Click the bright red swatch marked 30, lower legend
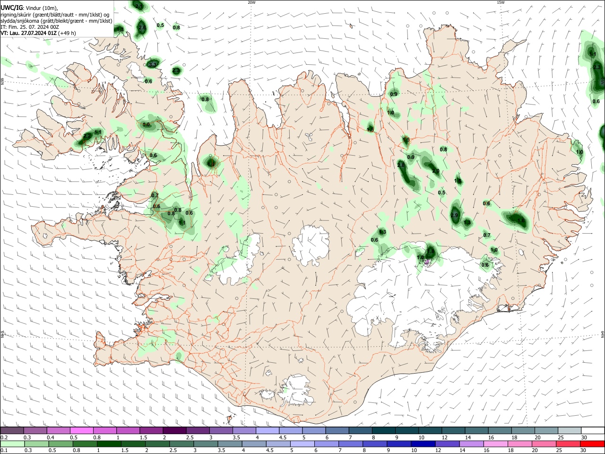The image size is (605, 454). coord(593,444)
